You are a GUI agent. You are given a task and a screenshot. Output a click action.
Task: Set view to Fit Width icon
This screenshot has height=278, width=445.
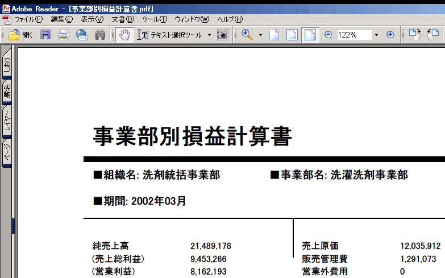(x=310, y=35)
